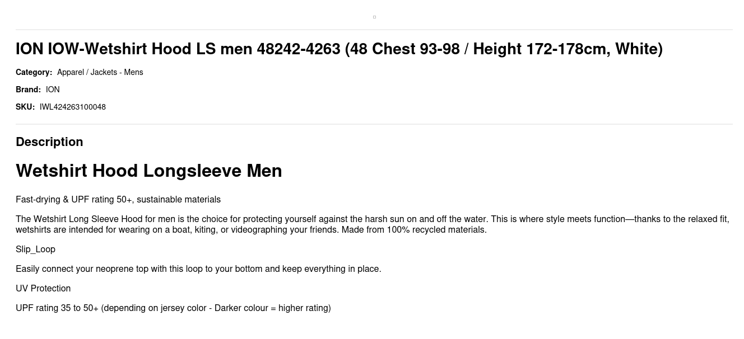Click the "UV Protection" feature title

pos(43,289)
